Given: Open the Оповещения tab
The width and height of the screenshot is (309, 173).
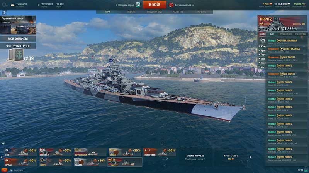Looking at the screenshot, I should 285,34.
